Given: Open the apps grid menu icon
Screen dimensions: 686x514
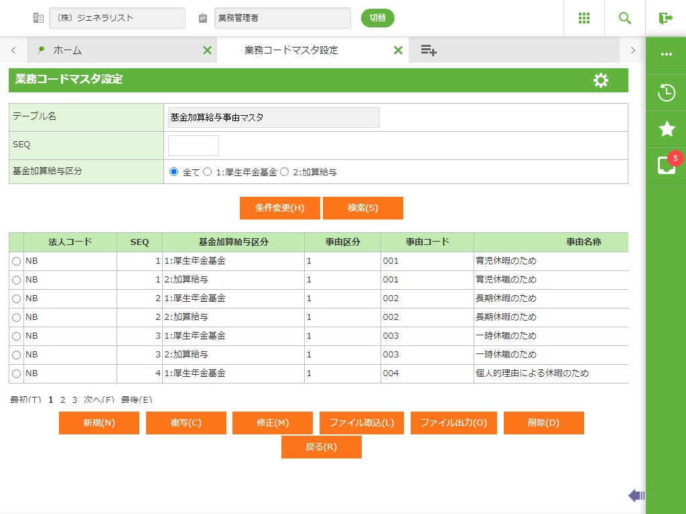Looking at the screenshot, I should click(584, 18).
